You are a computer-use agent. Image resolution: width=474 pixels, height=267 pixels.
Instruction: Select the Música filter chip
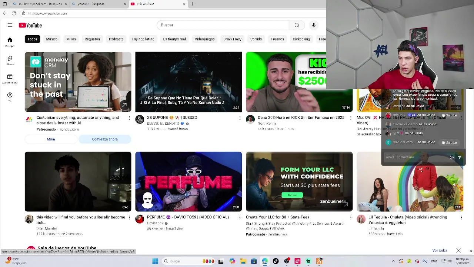point(52,39)
